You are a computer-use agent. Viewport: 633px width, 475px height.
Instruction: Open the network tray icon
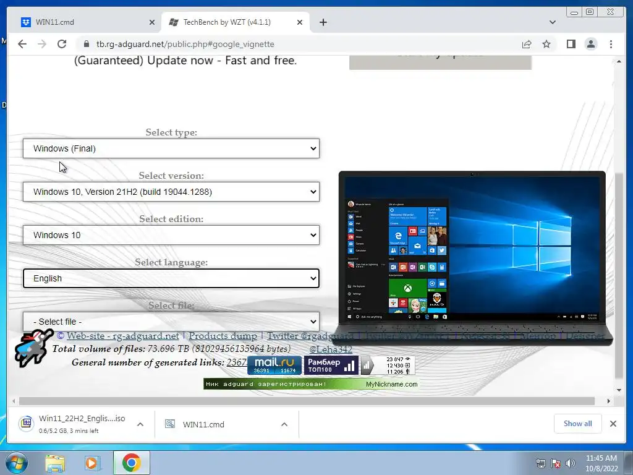tap(540, 463)
